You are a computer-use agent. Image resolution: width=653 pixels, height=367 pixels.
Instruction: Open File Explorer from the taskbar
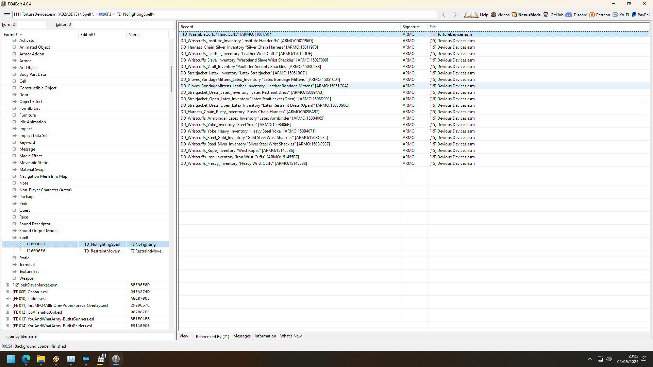(41, 359)
